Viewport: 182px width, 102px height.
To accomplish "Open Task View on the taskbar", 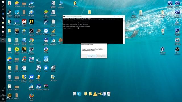I will pyautogui.click(x=3, y=9).
